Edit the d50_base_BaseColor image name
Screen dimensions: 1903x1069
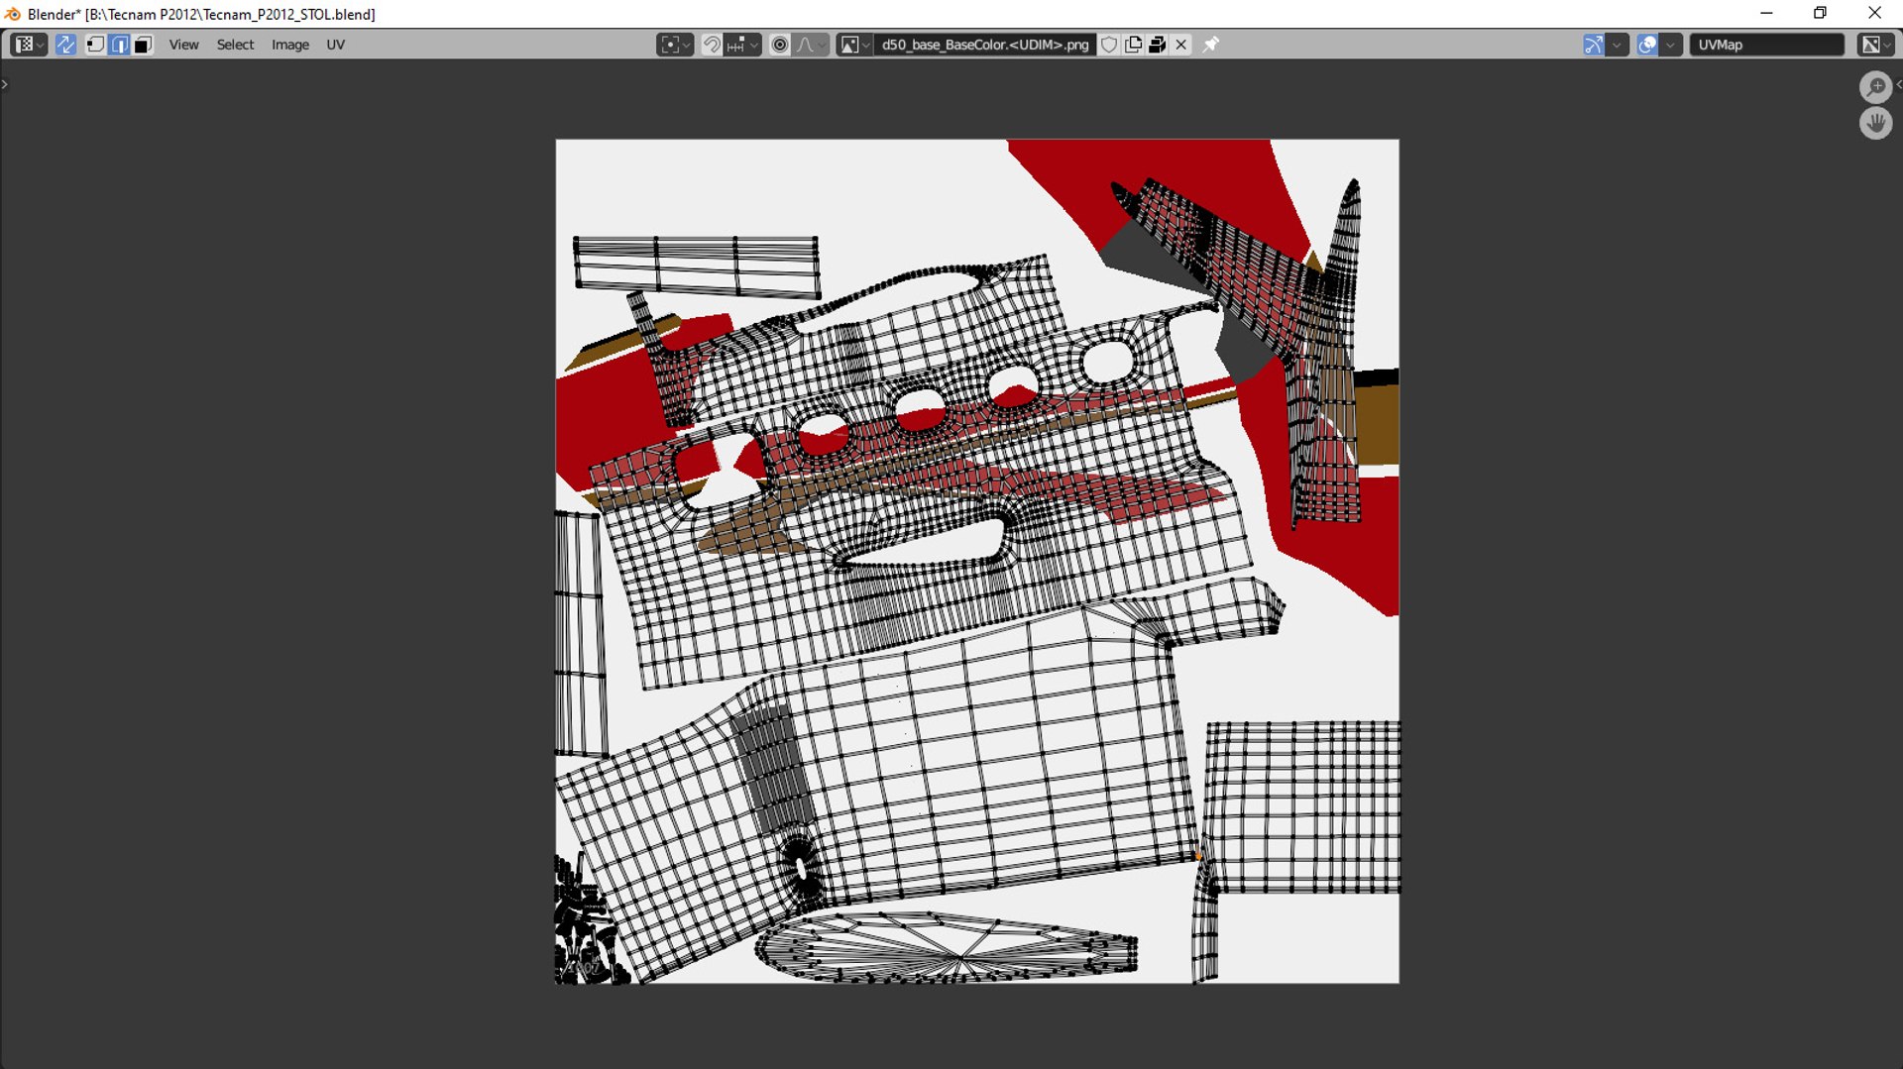pyautogui.click(x=985, y=45)
